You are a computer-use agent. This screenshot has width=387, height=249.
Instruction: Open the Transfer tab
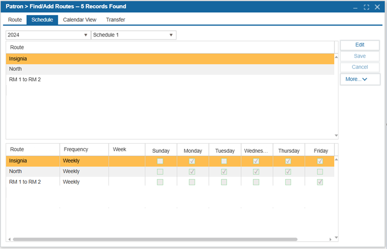[116, 20]
